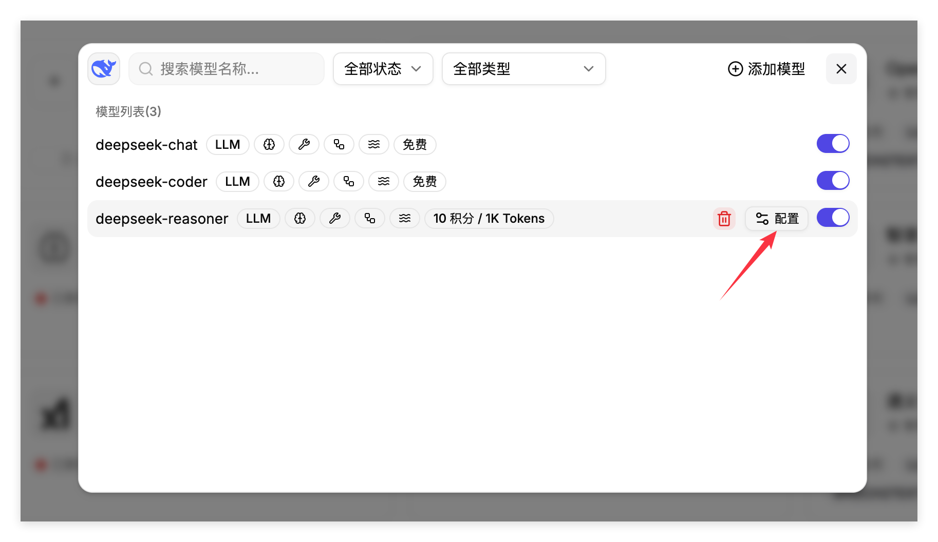Click the workflow nodes icon on deepseek-reasoner row
This screenshot has height=542, width=938.
point(370,219)
